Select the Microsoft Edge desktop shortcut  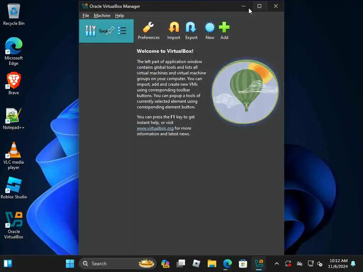coord(14,51)
